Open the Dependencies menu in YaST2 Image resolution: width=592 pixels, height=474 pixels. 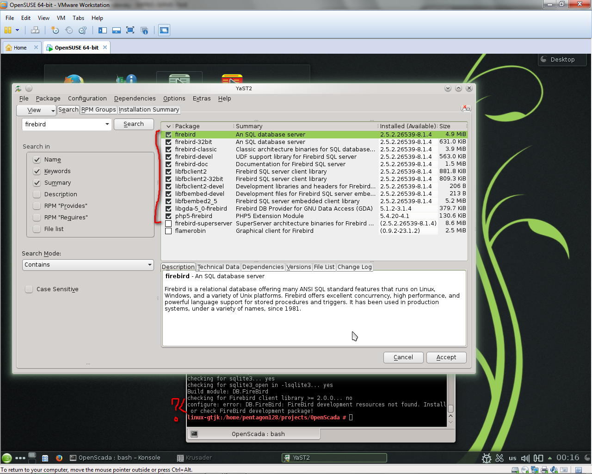(x=135, y=99)
